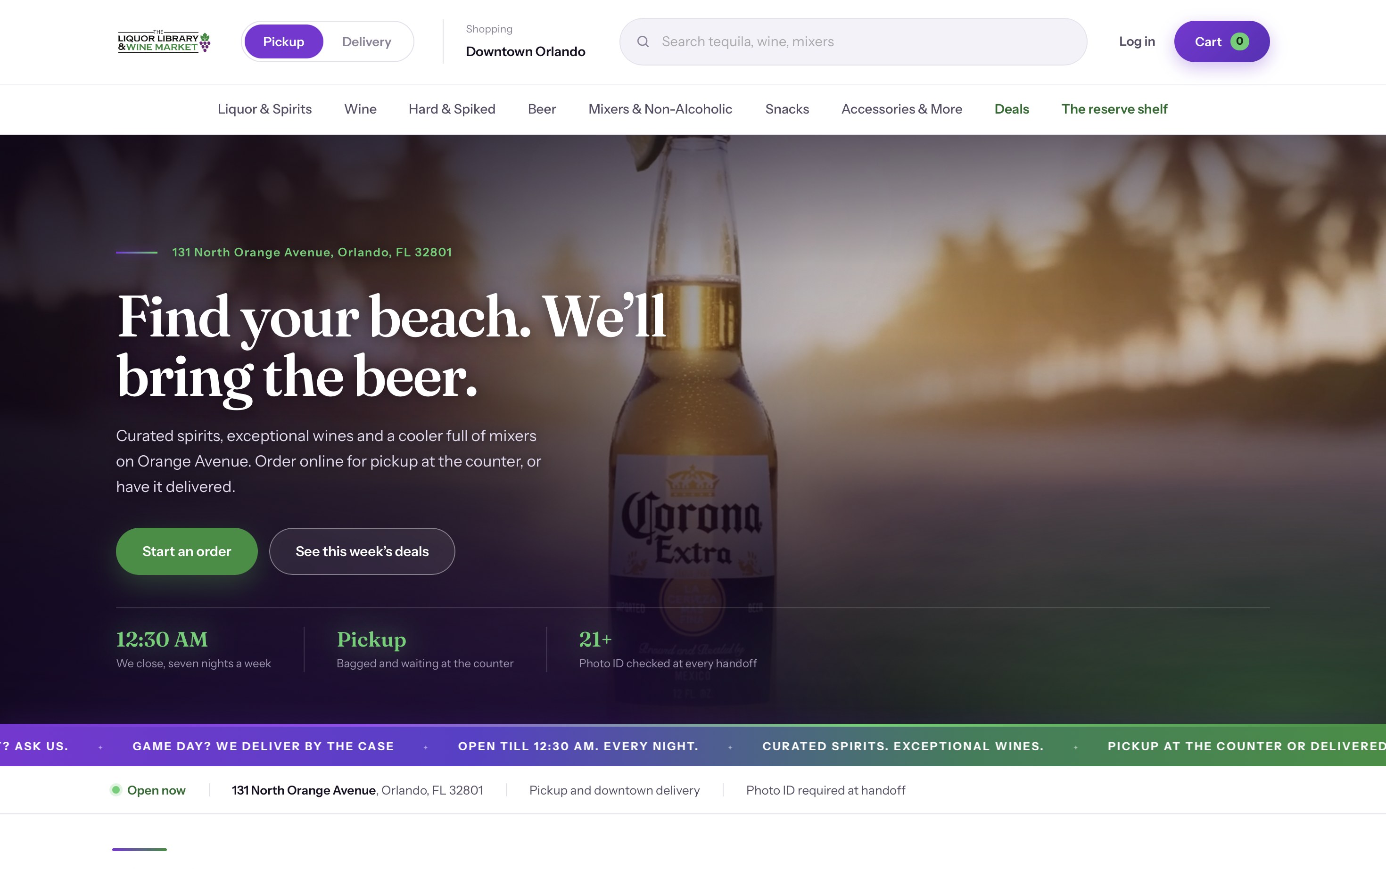Select the Pickup fulfillment option
This screenshot has height=869, width=1386.
(x=283, y=41)
